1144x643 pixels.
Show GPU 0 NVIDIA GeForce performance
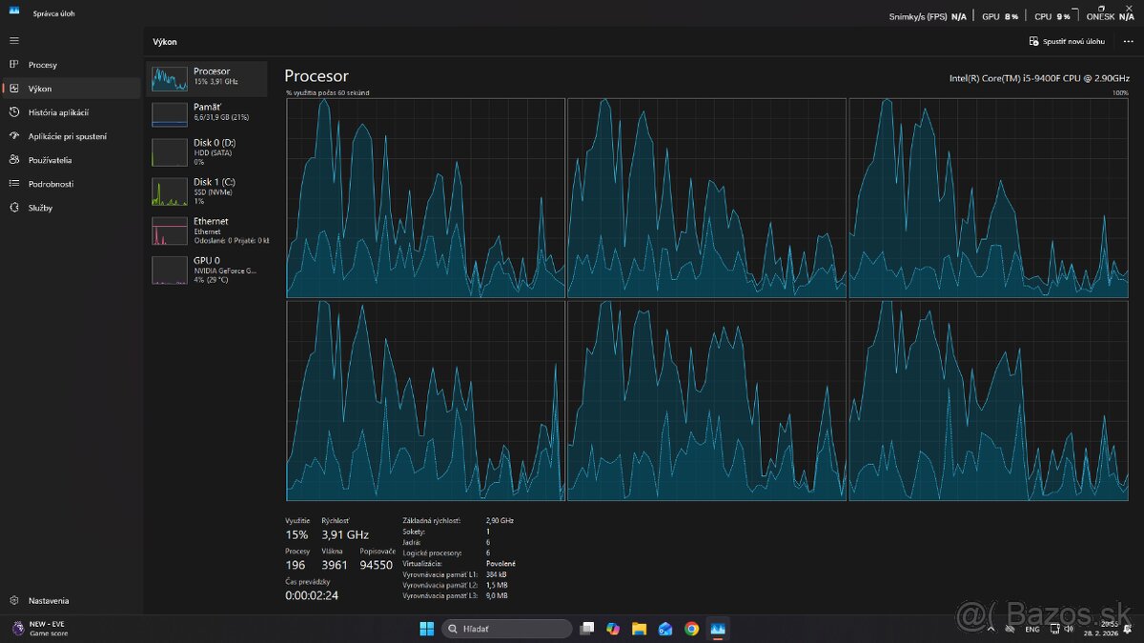point(207,270)
